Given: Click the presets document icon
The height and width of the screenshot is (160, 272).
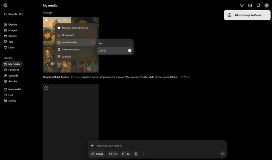Looking at the screenshot, I should pos(136,154).
